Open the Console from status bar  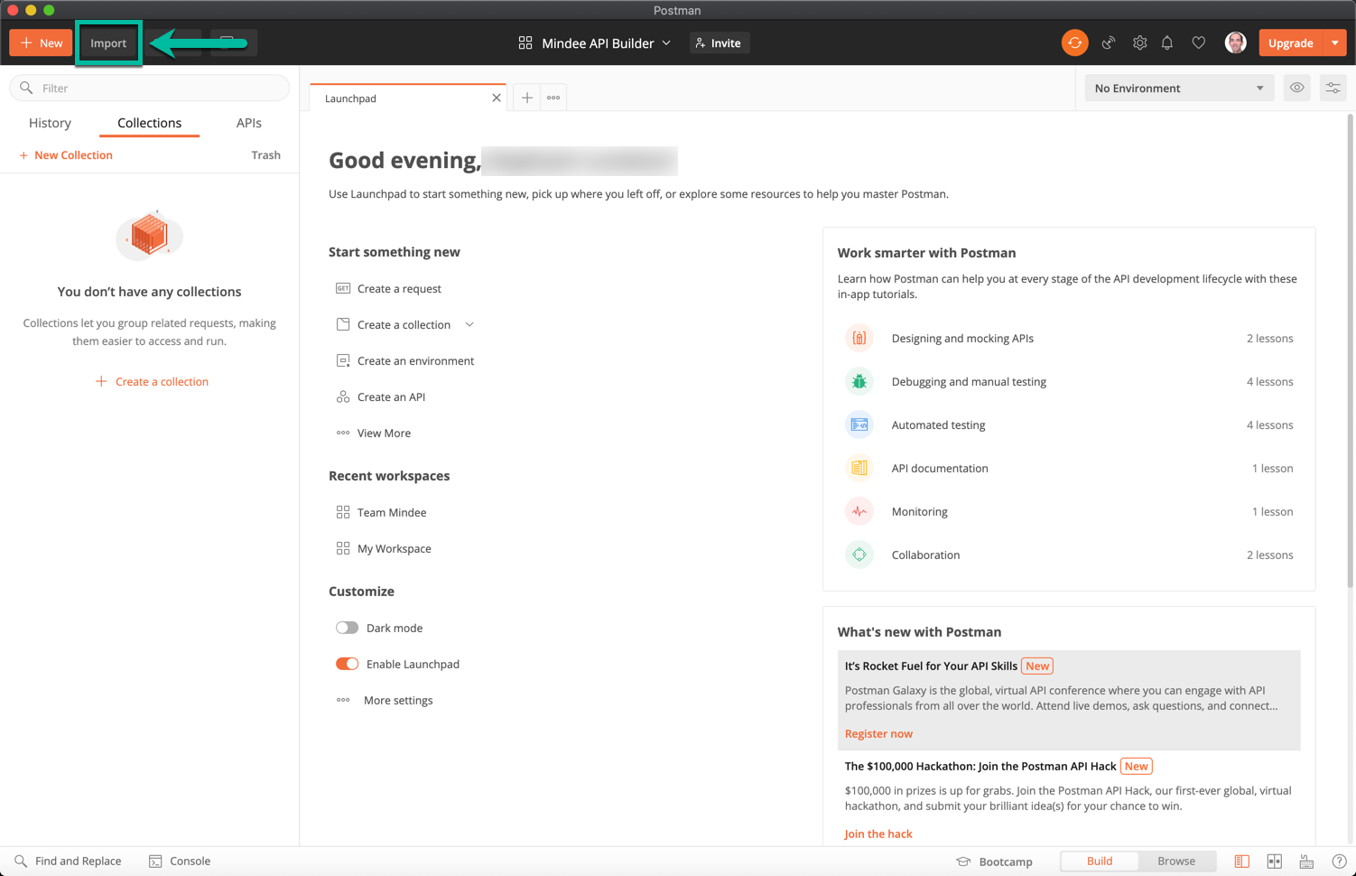point(180,862)
